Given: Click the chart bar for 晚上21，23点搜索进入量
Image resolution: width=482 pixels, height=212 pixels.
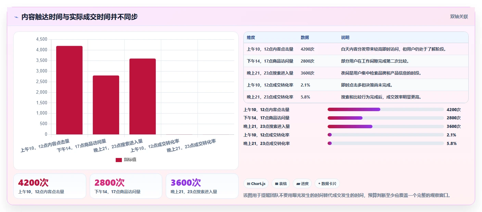Looking at the screenshot, I should (143, 96).
